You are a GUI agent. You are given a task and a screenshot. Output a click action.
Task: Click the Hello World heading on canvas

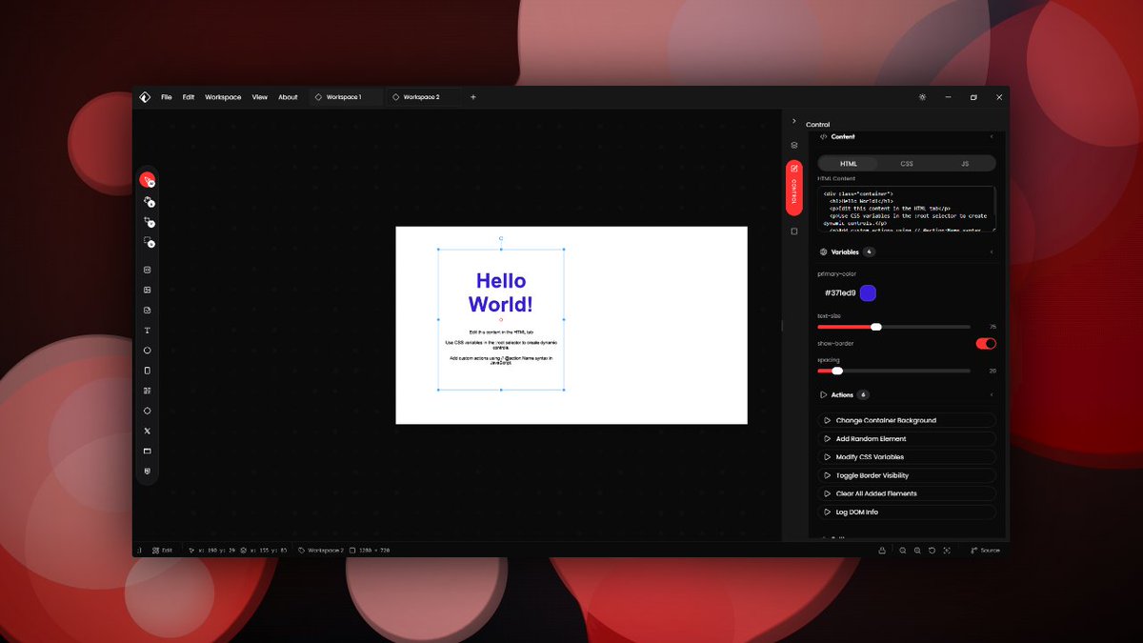501,292
